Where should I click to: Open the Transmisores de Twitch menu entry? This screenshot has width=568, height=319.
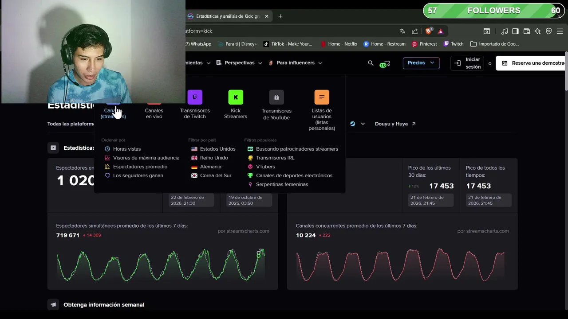pos(195,105)
